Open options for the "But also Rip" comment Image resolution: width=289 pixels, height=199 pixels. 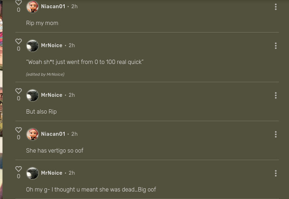click(x=276, y=95)
